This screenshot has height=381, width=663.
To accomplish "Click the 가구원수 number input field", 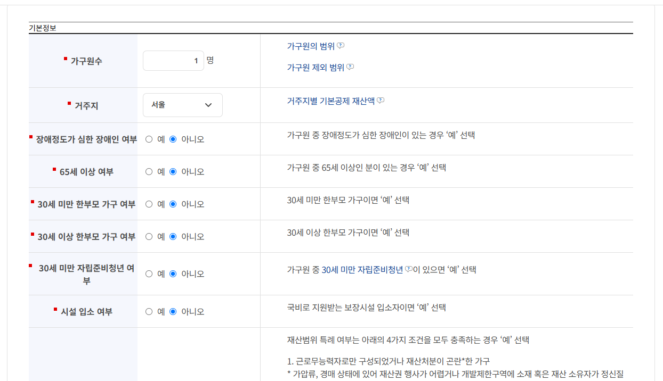I will (x=173, y=61).
